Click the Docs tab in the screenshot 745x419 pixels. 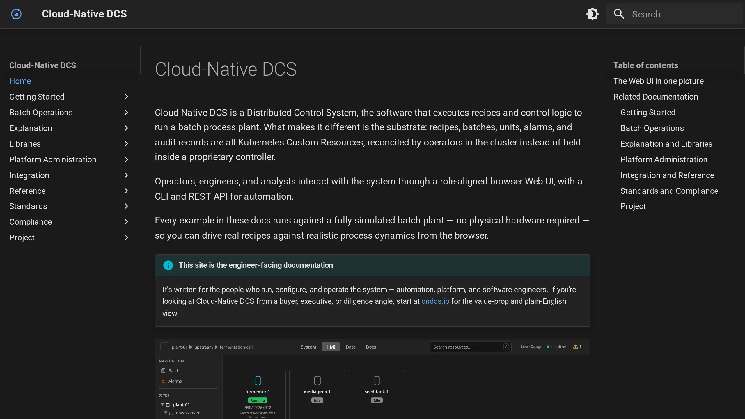[371, 347]
